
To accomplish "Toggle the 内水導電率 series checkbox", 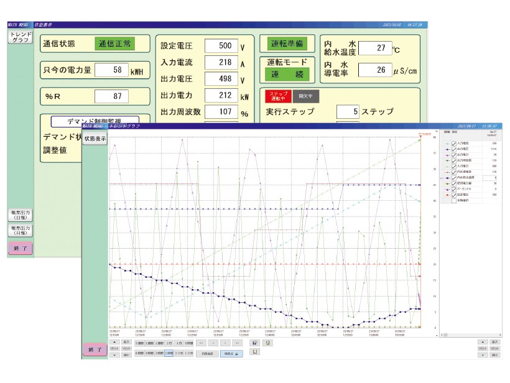I will point(454,172).
